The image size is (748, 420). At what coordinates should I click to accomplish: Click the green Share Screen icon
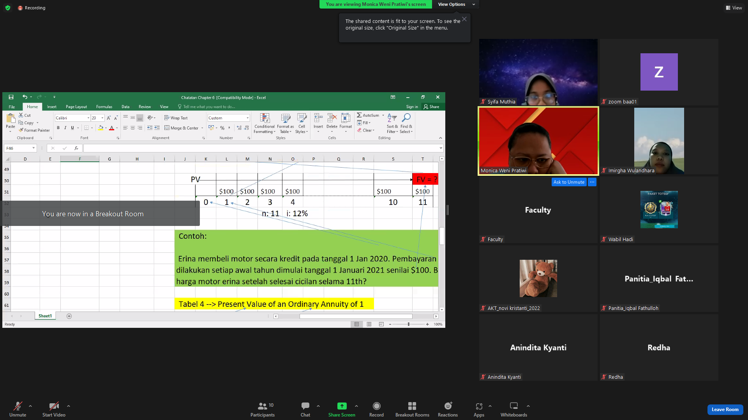(x=342, y=406)
